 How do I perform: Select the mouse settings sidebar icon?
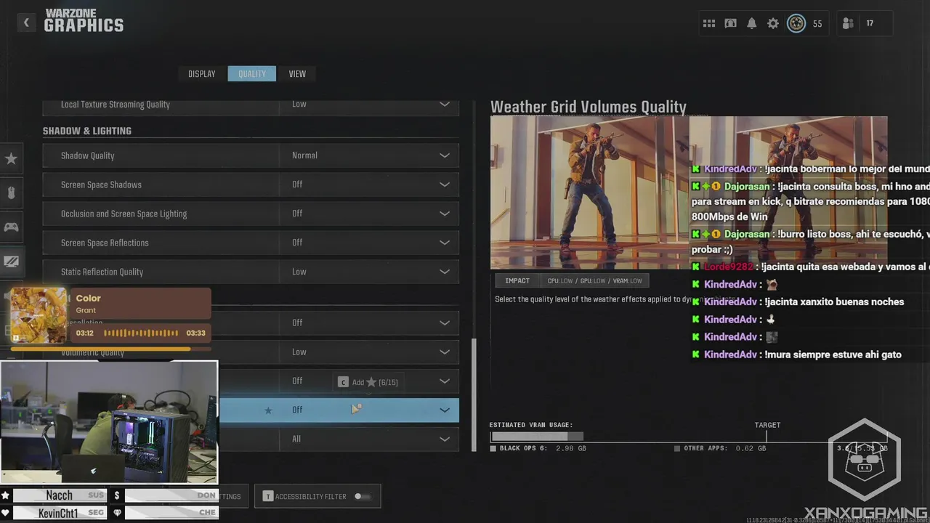pos(11,192)
